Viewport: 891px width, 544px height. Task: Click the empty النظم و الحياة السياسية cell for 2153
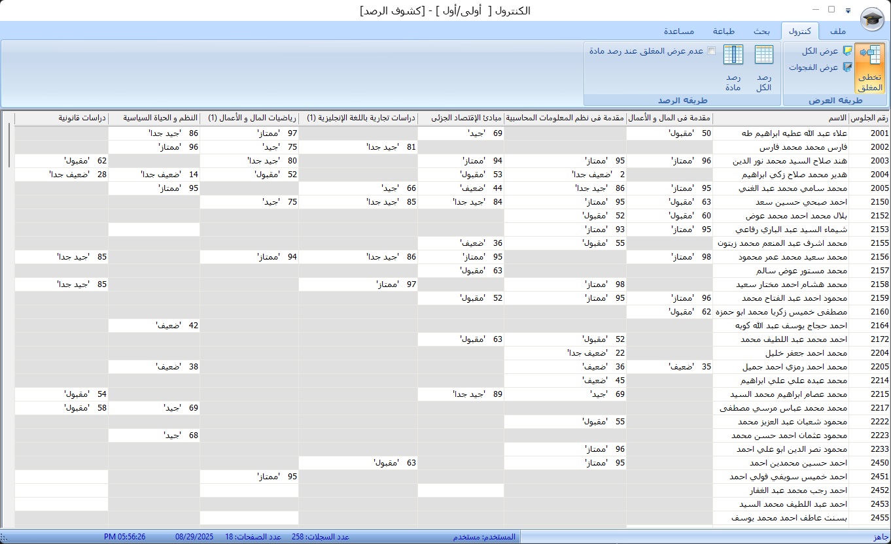pos(154,229)
